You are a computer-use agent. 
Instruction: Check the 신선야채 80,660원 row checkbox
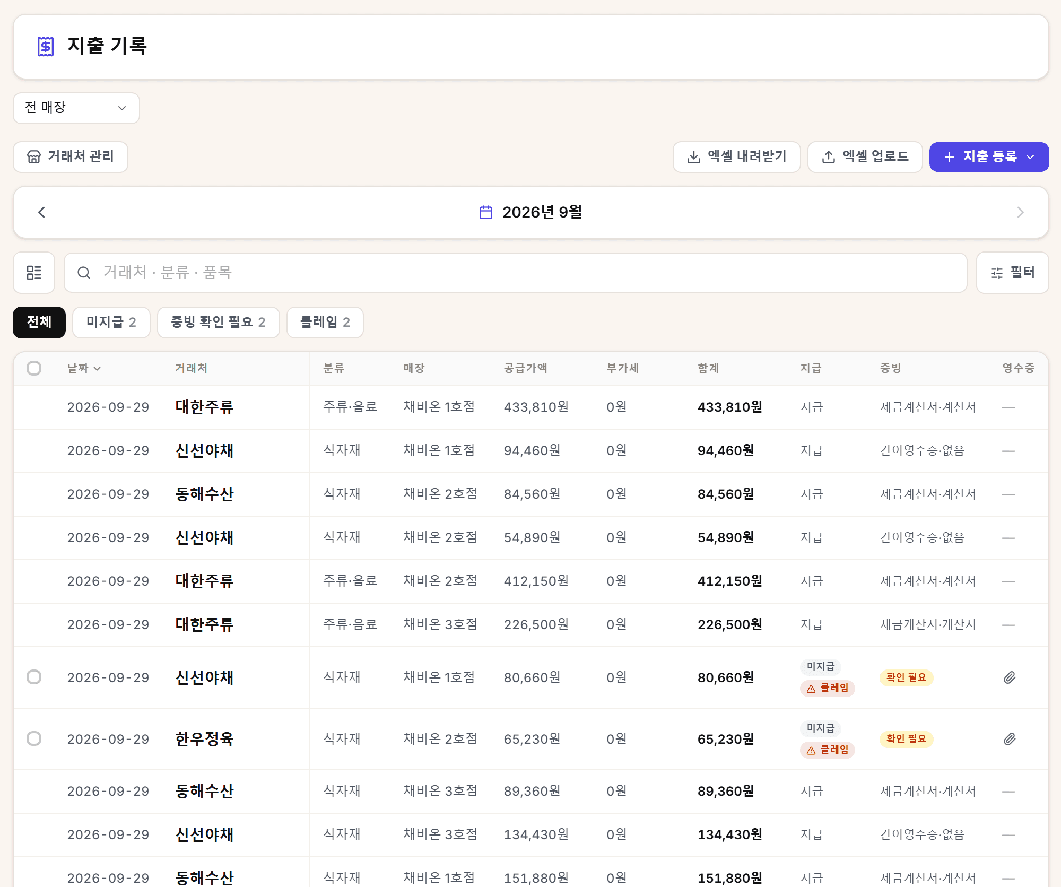[x=34, y=677]
